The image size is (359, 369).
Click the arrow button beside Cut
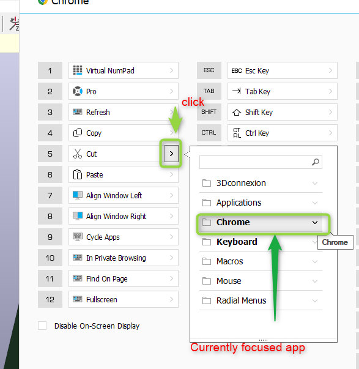click(x=171, y=154)
